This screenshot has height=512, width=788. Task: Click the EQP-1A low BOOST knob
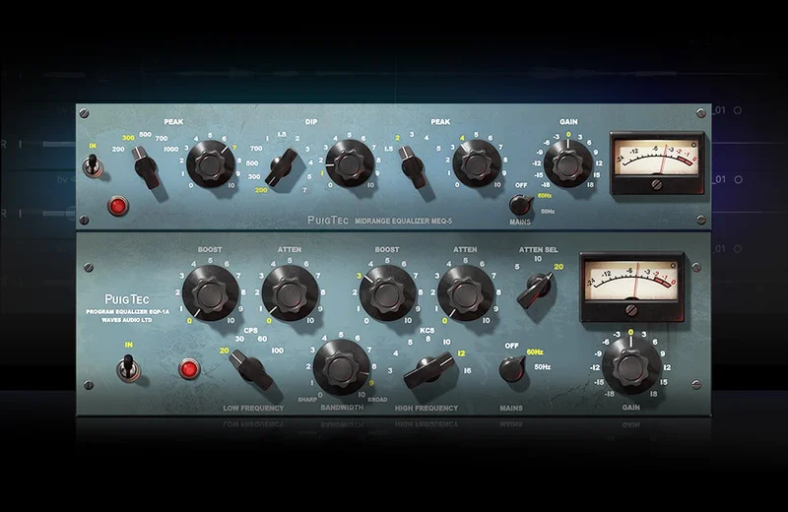[x=211, y=294]
